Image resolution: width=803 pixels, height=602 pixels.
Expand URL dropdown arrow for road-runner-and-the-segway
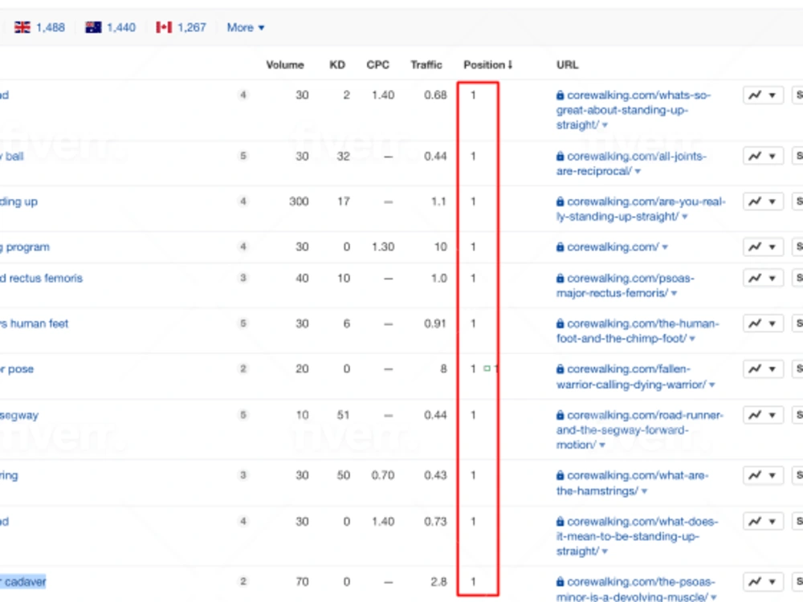point(601,445)
